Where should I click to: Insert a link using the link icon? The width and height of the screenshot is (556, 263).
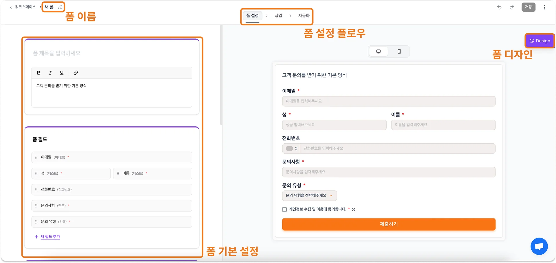tap(76, 73)
